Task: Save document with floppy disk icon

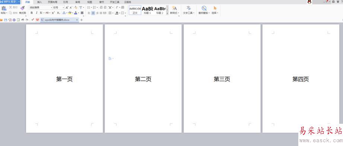Action: 6,20
